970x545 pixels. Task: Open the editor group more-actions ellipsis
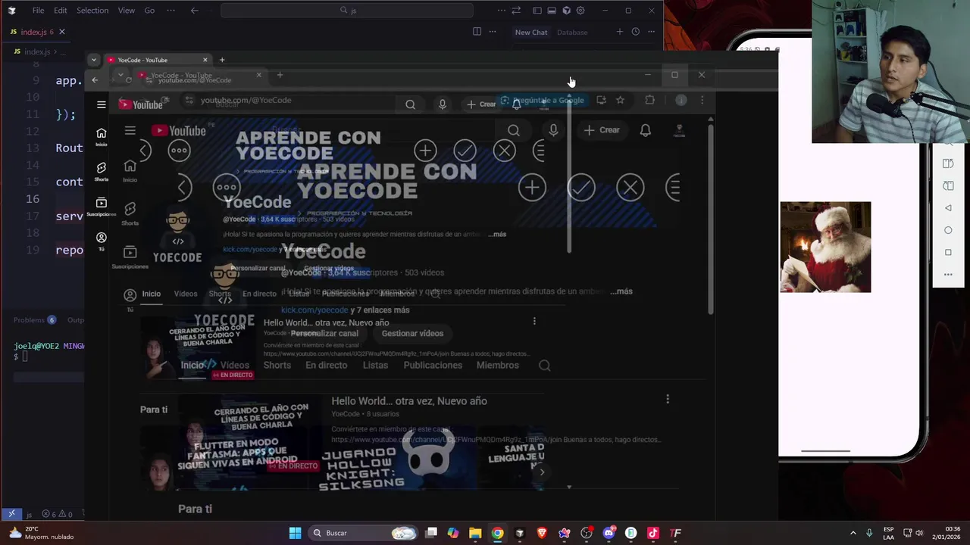(493, 32)
